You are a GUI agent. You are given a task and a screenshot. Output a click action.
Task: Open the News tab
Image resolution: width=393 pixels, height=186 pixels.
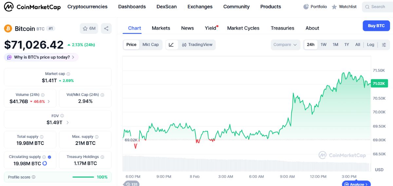coord(187,28)
